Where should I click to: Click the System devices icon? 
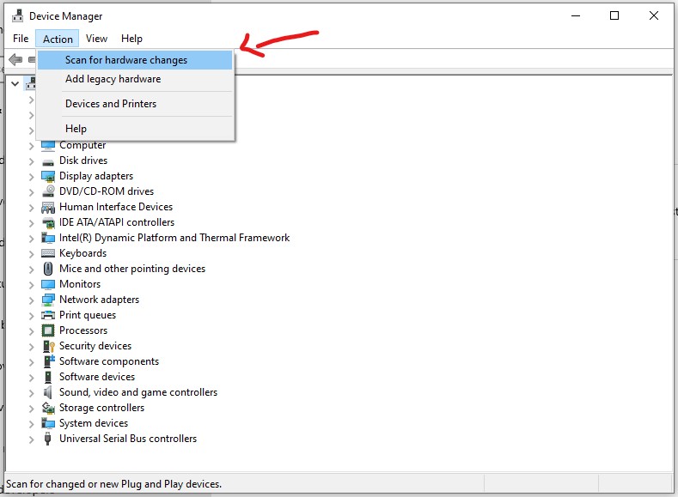pyautogui.click(x=48, y=423)
